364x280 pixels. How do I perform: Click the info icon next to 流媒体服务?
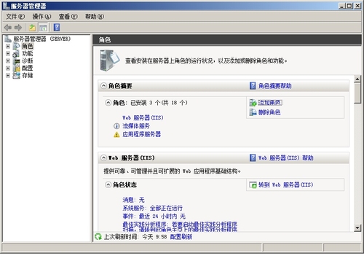pyautogui.click(x=116, y=126)
